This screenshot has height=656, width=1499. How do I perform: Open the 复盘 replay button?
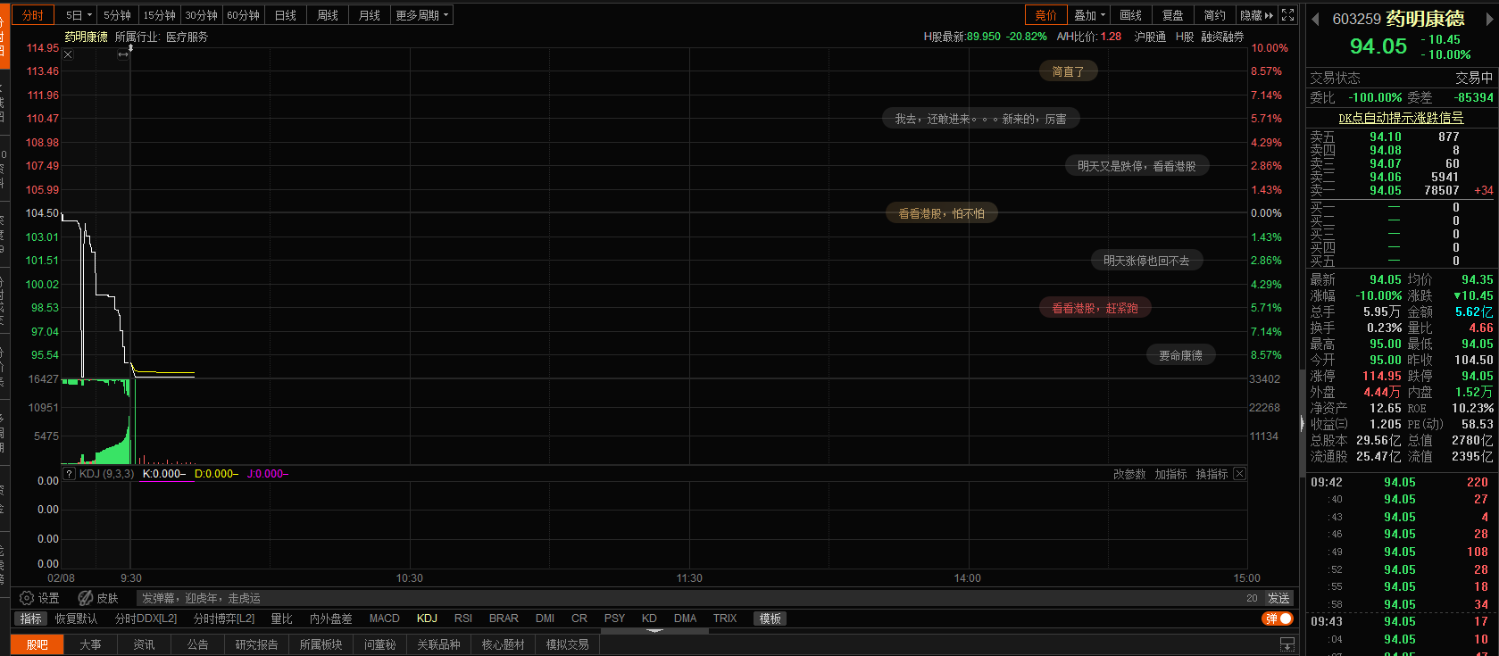[x=1173, y=15]
